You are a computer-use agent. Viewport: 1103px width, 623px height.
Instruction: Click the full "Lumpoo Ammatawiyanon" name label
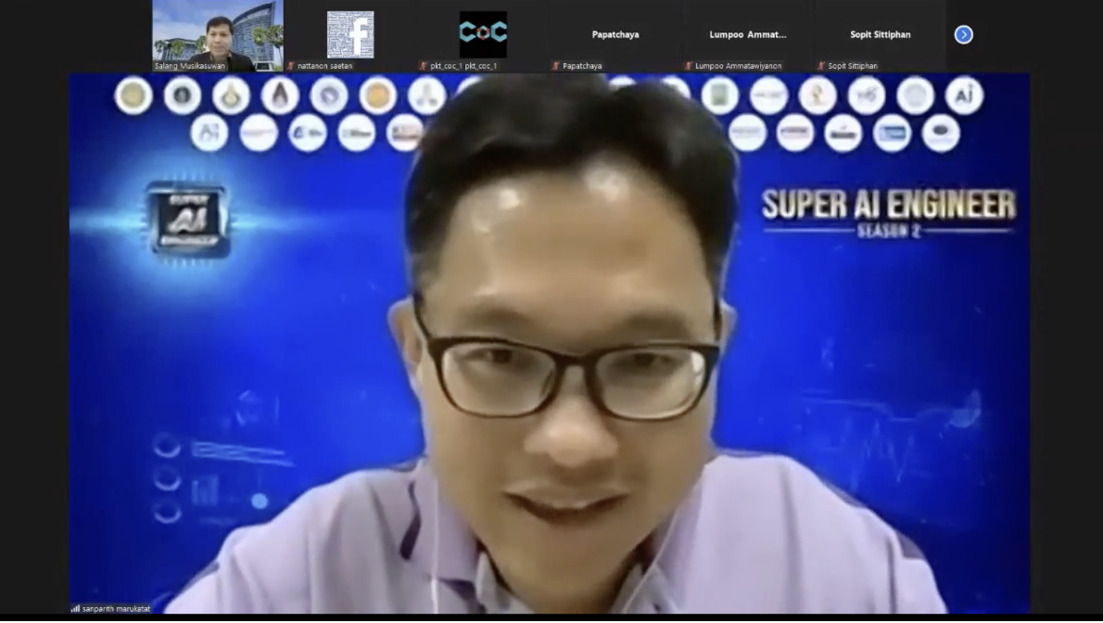739,66
